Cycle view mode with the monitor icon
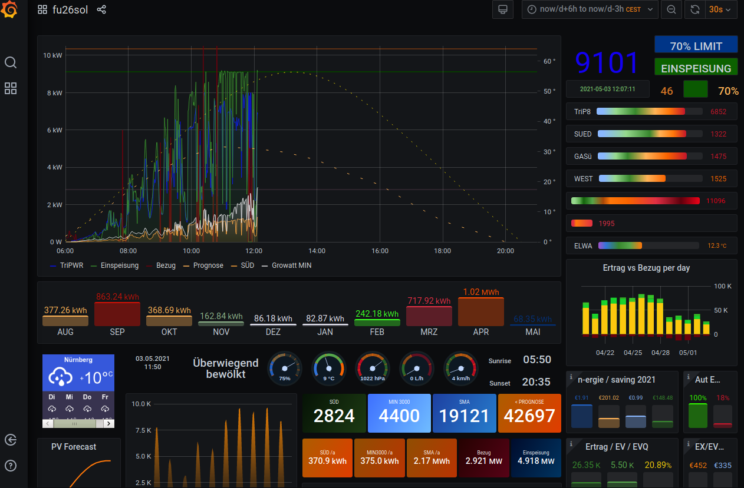 503,10
